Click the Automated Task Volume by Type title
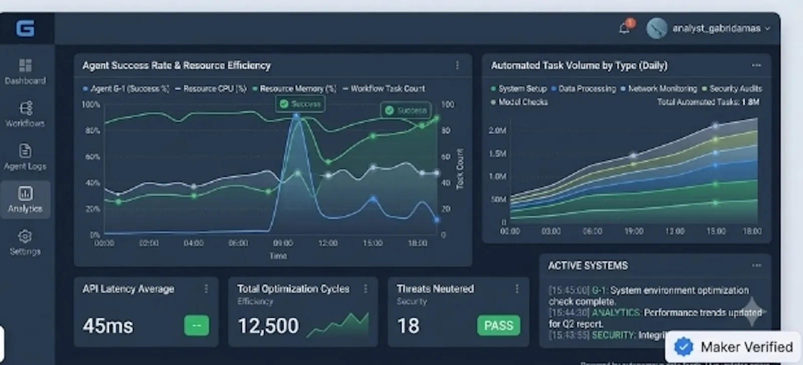The image size is (803, 365). click(x=579, y=66)
